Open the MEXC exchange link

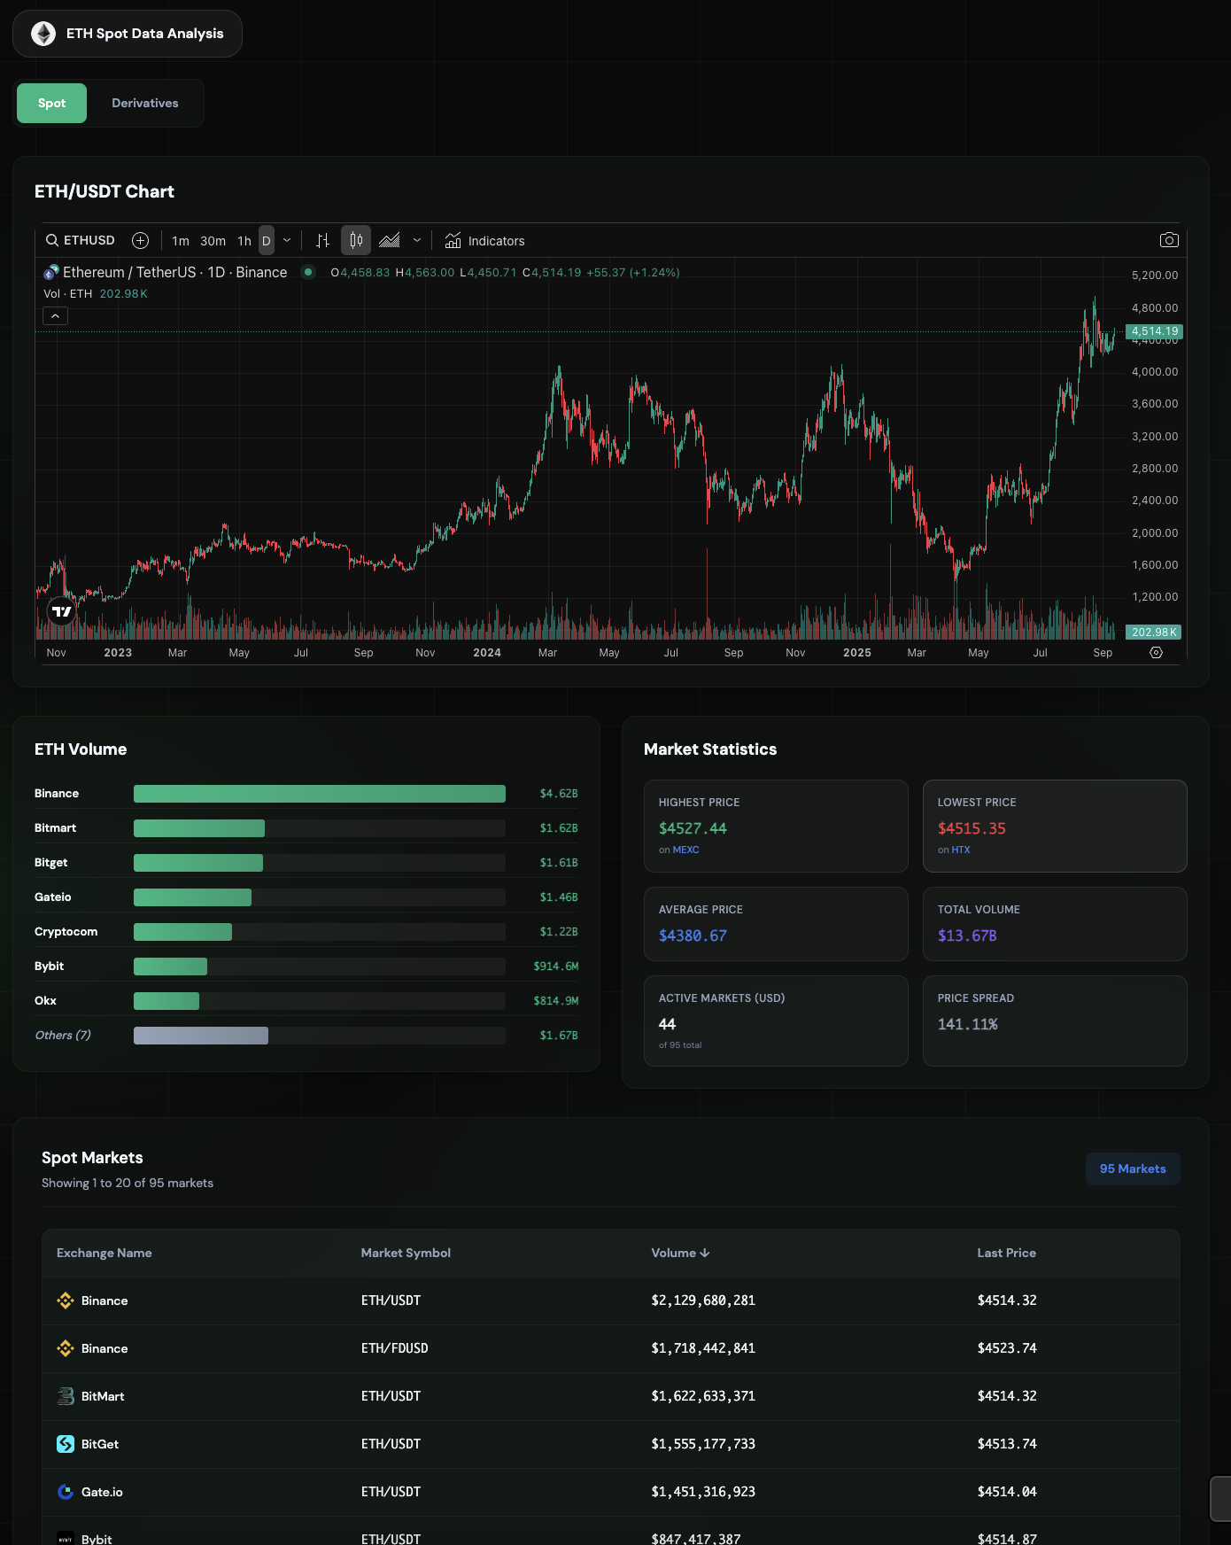tap(686, 850)
